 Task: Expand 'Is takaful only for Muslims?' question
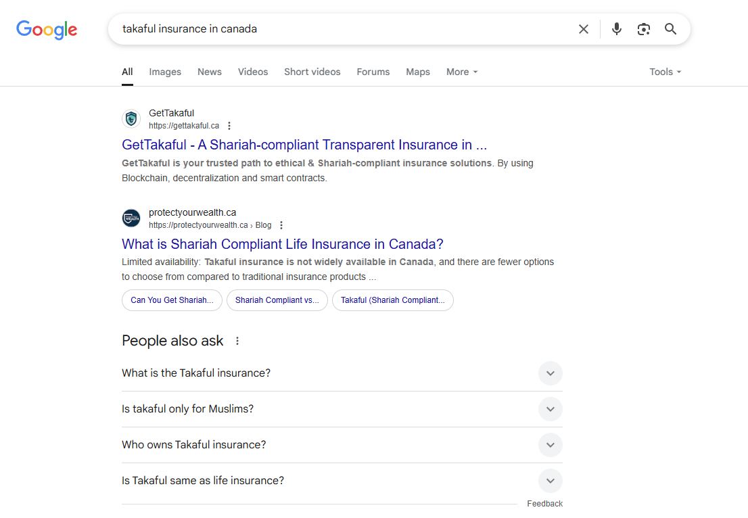(342, 409)
